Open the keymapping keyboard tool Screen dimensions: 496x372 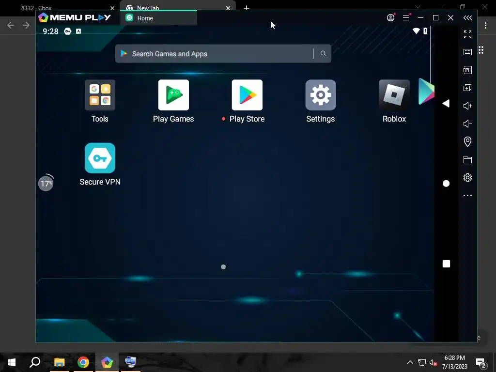pyautogui.click(x=467, y=52)
